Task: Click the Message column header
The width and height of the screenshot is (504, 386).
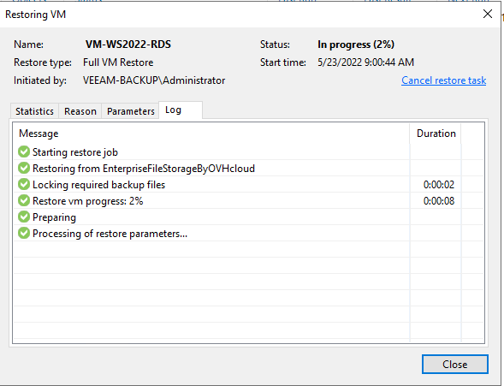Action: [x=211, y=134]
